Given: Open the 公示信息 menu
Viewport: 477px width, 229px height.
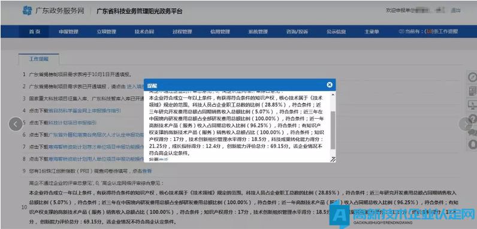Looking at the screenshot, I should point(336,32).
